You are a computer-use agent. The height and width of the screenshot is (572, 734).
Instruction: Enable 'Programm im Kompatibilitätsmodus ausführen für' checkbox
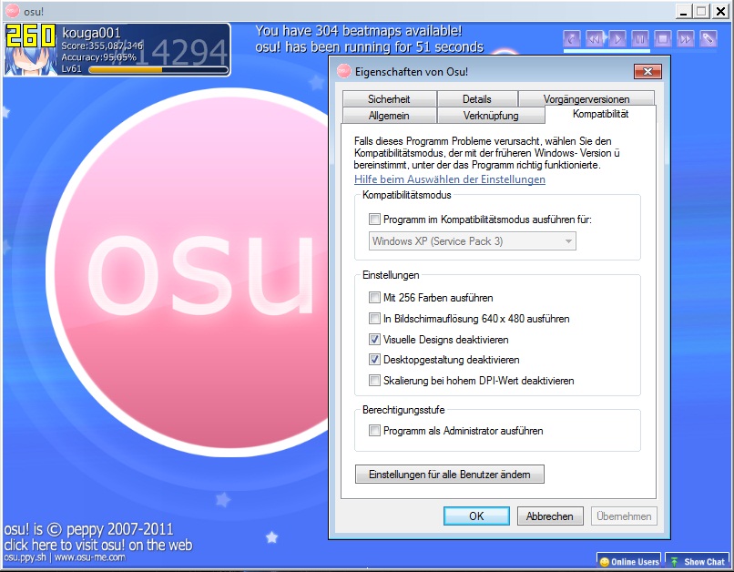coord(374,219)
